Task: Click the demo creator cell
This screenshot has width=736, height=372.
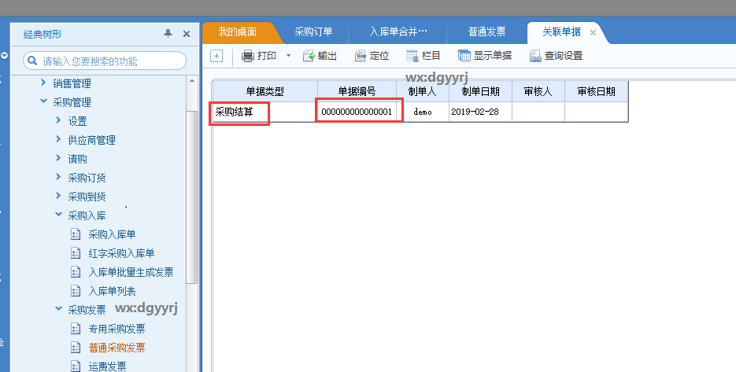Action: pos(423,112)
